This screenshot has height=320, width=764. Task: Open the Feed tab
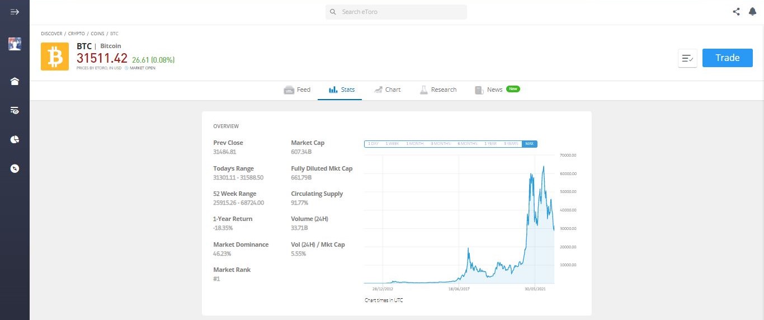pos(297,90)
